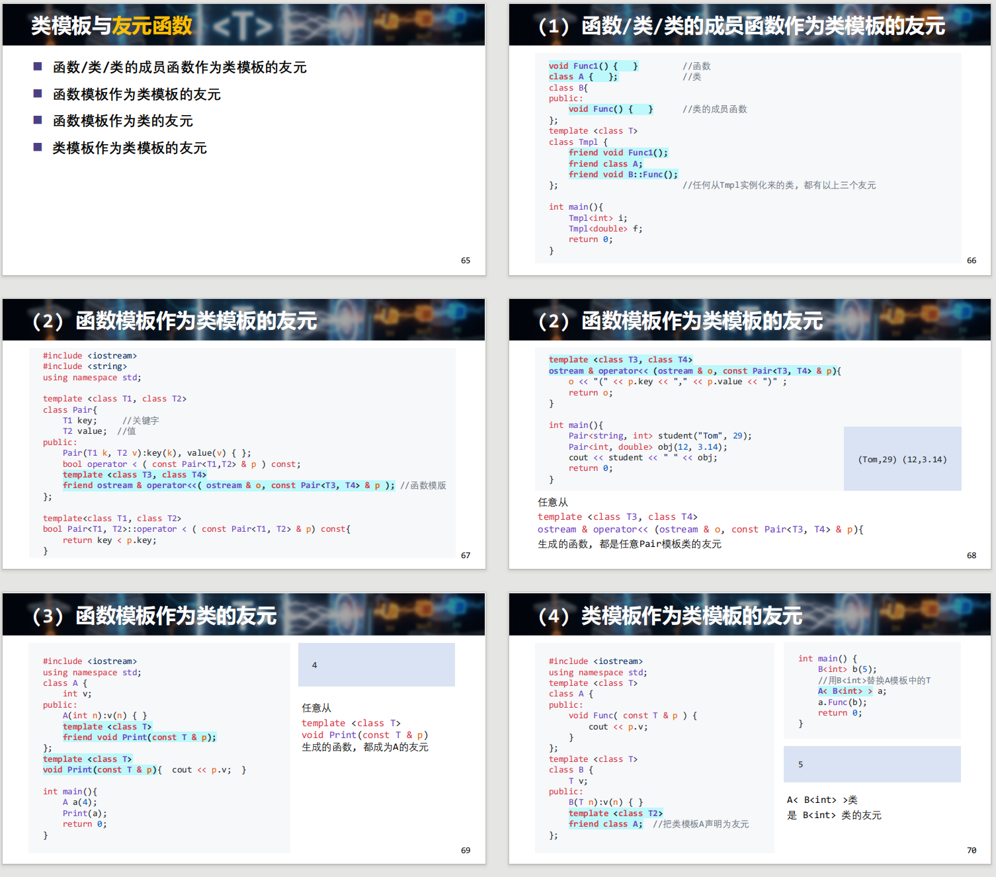Click the line cout << student << " " << obj;

643,458
